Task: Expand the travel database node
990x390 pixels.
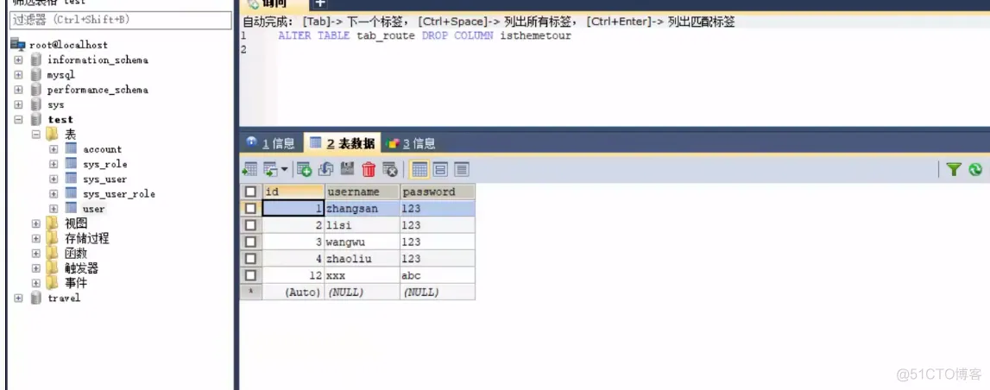Action: tap(18, 298)
